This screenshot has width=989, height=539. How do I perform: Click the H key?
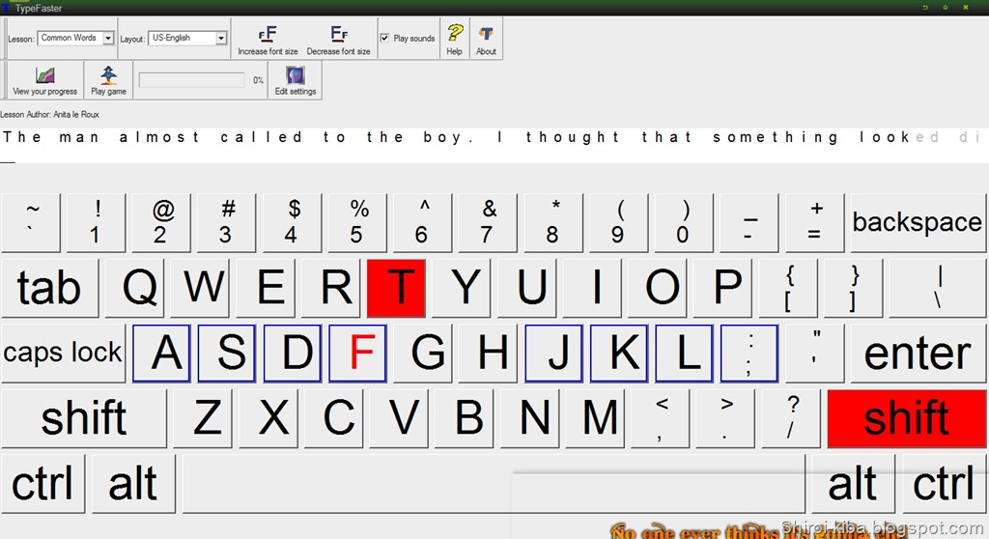tap(488, 353)
